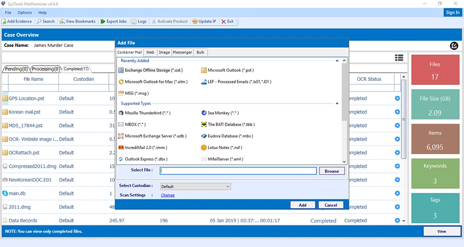Switch to the Messenger tab
The height and width of the screenshot is (247, 464).
[183, 52]
